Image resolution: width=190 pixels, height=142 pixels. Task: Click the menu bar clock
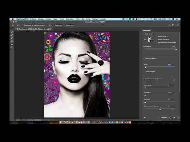coord(162,19)
